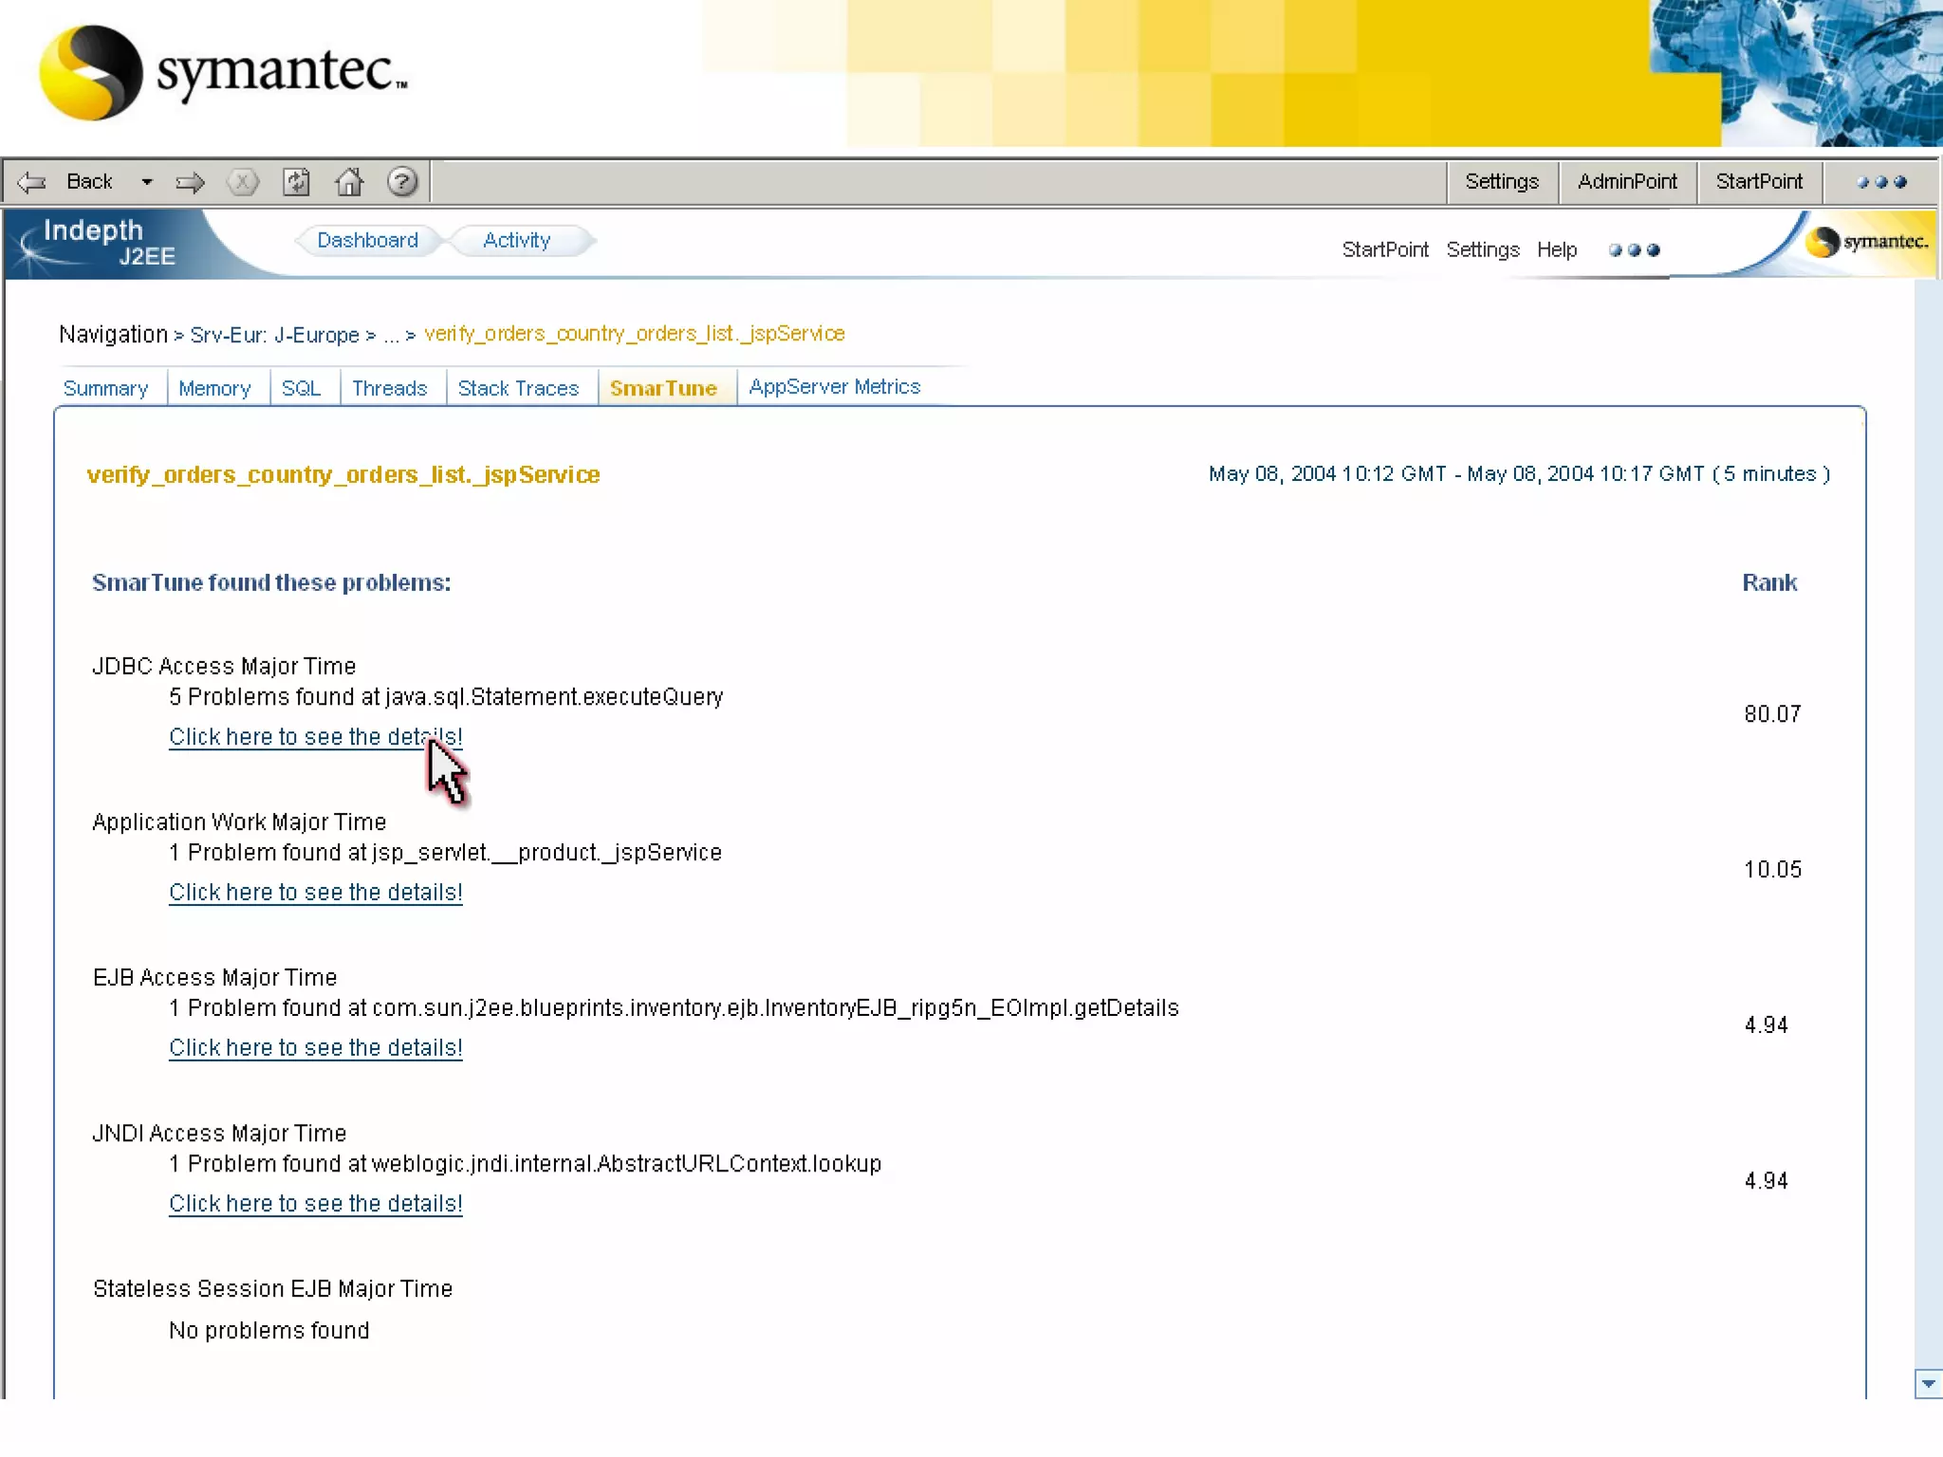Click the Stop hexagon icon
The image size is (1943, 1457).
coord(243,182)
